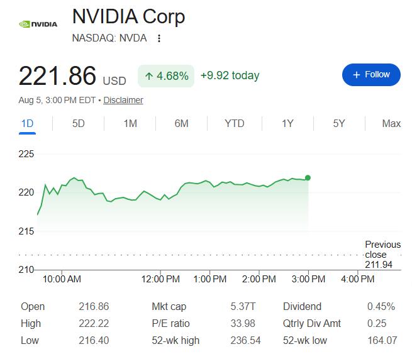Image resolution: width=412 pixels, height=354 pixels.
Task: Click the 2:00 PM axis marker
Action: 259,279
